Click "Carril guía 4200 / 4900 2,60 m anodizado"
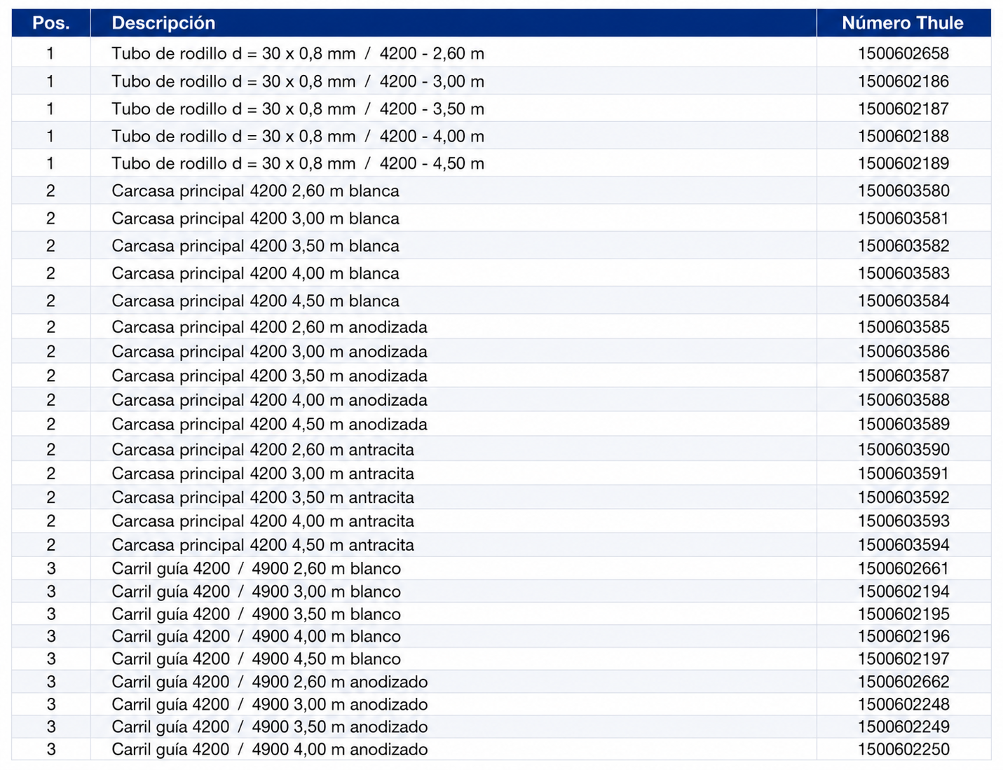The image size is (1003, 770). [270, 682]
